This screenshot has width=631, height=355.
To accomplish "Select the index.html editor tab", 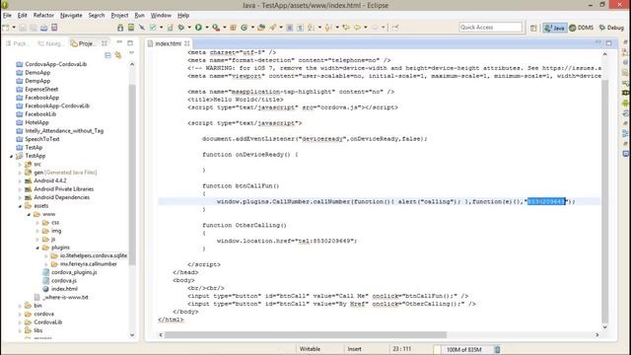I will 169,43.
